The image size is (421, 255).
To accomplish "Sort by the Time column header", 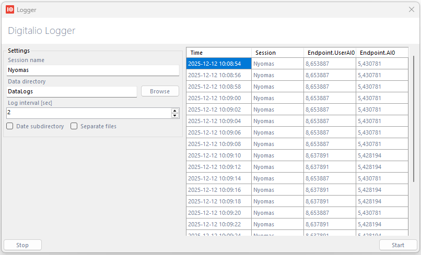I will point(219,53).
